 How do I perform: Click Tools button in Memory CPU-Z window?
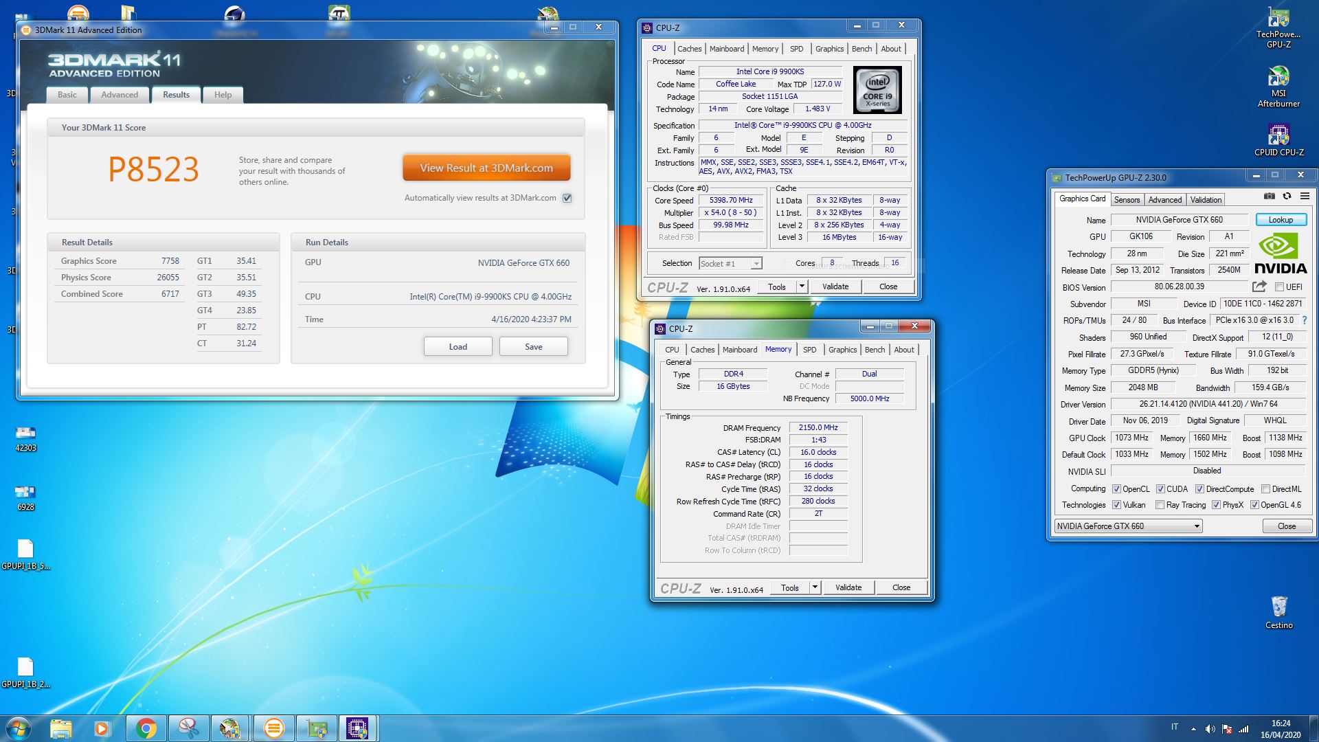(790, 587)
